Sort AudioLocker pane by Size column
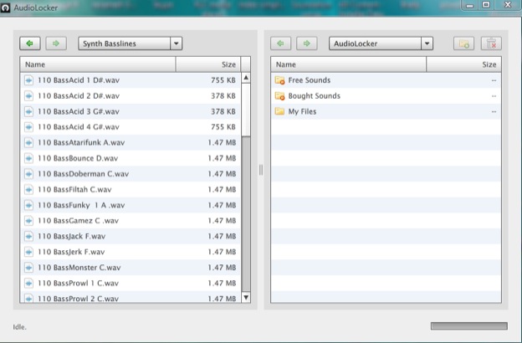 pos(463,64)
